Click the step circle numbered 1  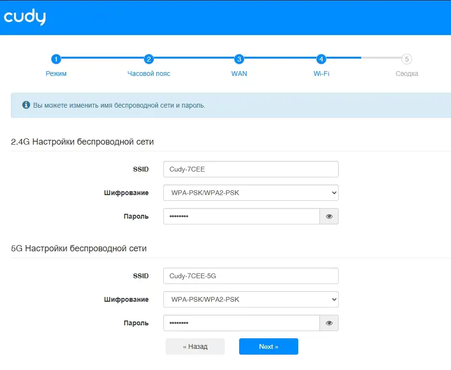[x=56, y=59]
